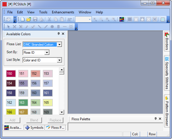Viewport: 172px width, 139px height.
Task: Select the solid circle bead tool
Action: click(x=52, y=26)
